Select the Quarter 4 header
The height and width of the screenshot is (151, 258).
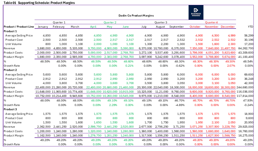(211, 22)
